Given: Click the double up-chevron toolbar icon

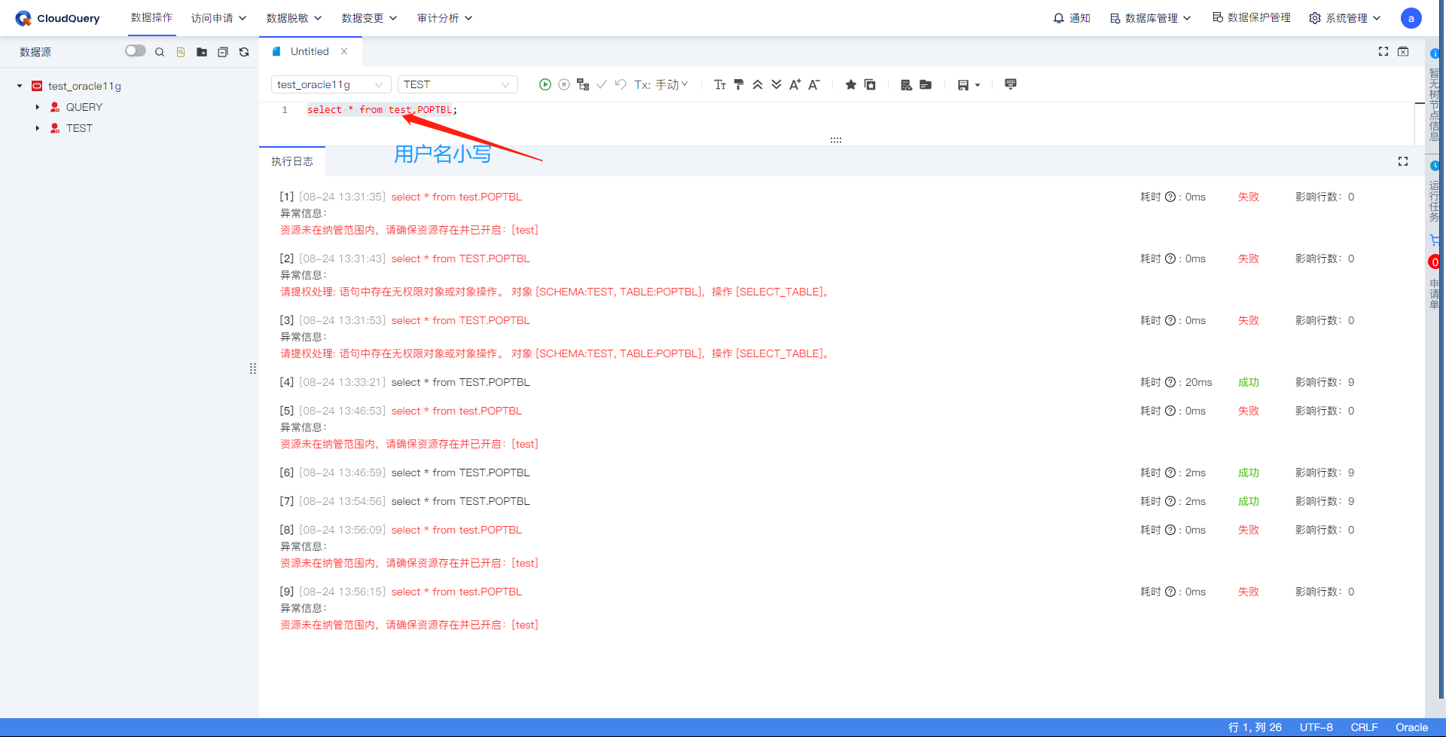Looking at the screenshot, I should (x=758, y=84).
